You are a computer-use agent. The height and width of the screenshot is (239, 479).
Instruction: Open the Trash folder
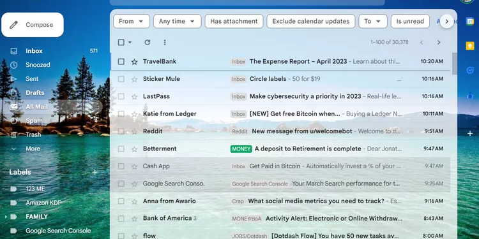(33, 134)
